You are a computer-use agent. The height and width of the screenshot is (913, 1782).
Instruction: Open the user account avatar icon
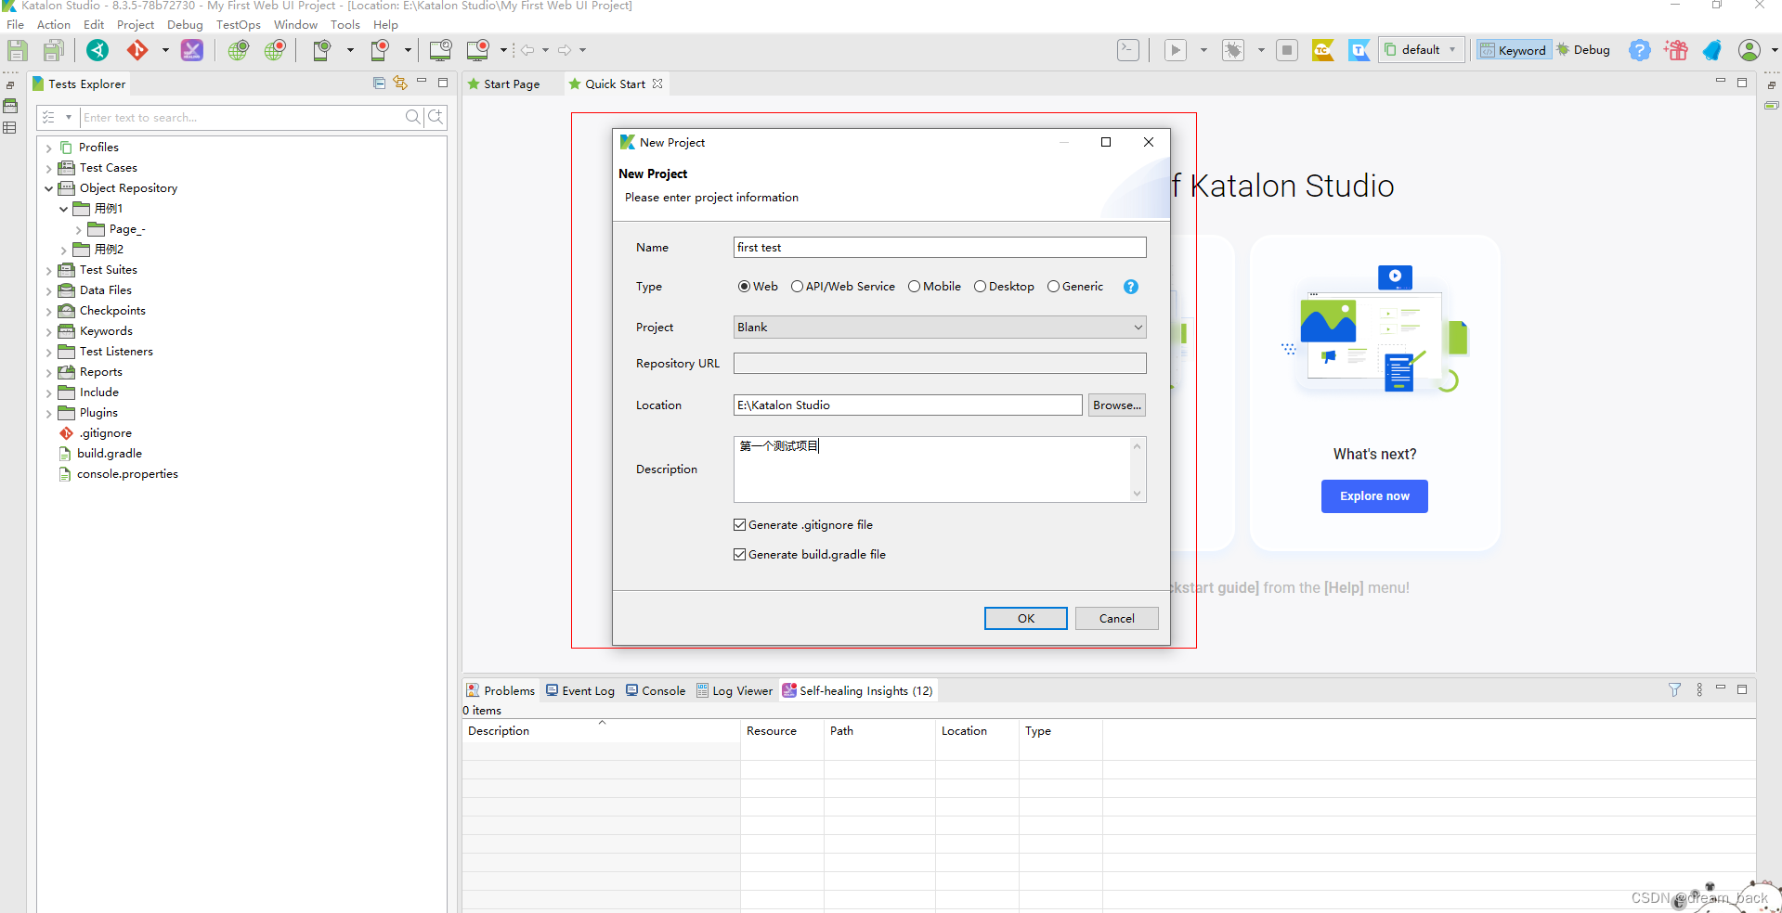1749,50
